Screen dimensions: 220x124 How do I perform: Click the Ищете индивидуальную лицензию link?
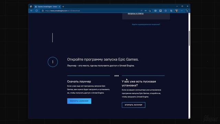146,24
